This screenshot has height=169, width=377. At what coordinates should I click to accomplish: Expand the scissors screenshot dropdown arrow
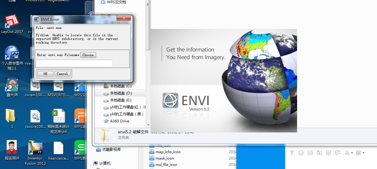pyautogui.click(x=352, y=153)
